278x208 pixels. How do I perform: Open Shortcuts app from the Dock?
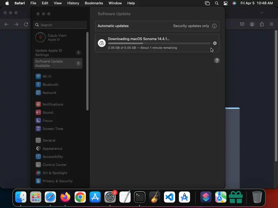pyautogui.click(x=206, y=197)
